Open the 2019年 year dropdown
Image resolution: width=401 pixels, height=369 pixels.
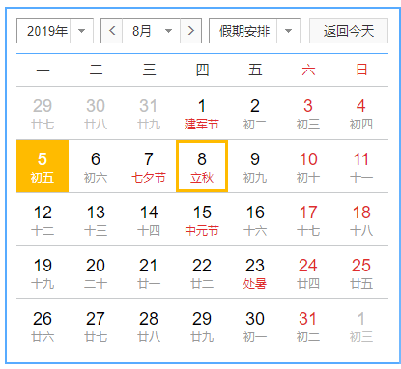point(55,31)
